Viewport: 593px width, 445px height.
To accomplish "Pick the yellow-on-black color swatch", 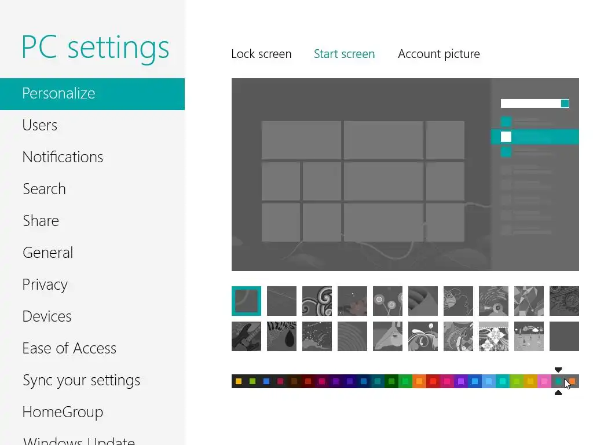I will click(238, 381).
